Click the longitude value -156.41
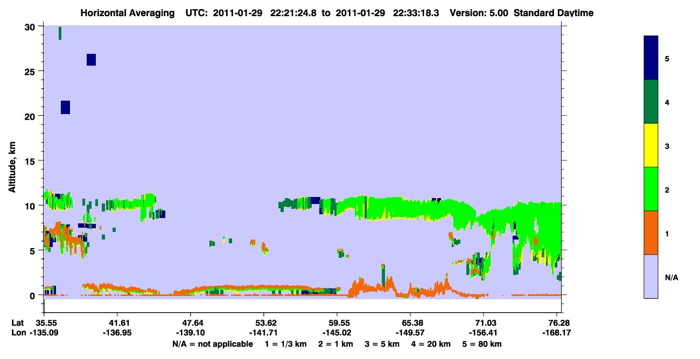The height and width of the screenshot is (359, 700). pos(484,333)
